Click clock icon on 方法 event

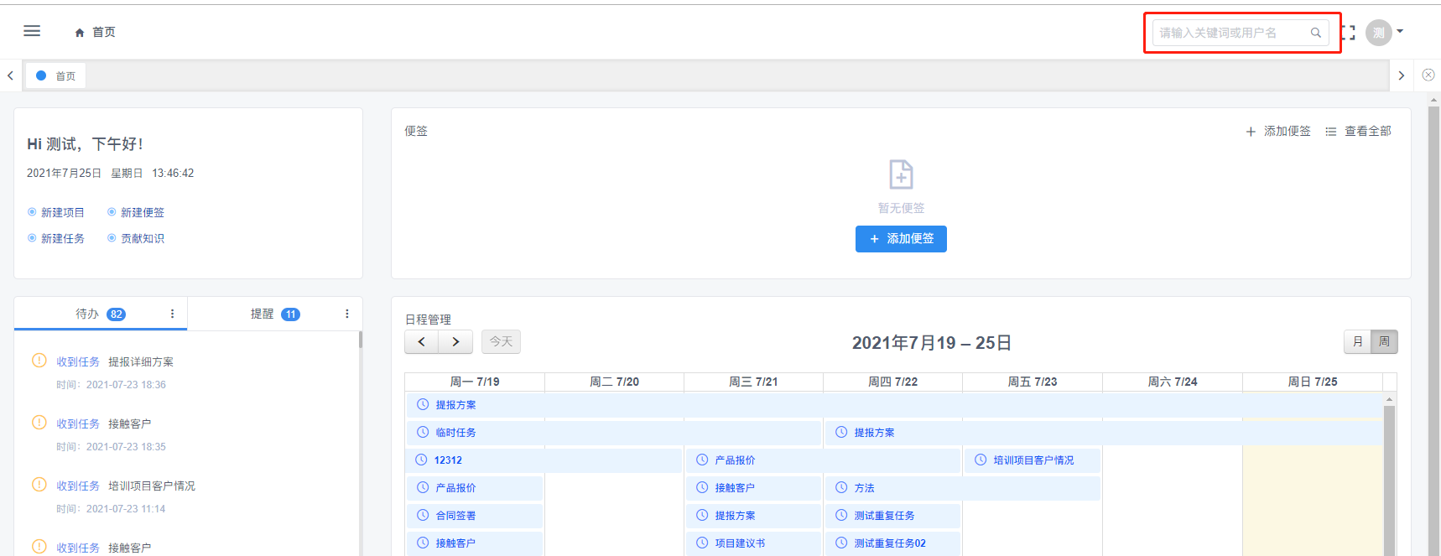(x=841, y=487)
